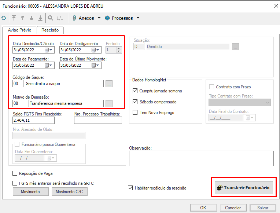This screenshot has width=280, height=213.
Task: Increase the Período spinner value
Action: coord(119,48)
